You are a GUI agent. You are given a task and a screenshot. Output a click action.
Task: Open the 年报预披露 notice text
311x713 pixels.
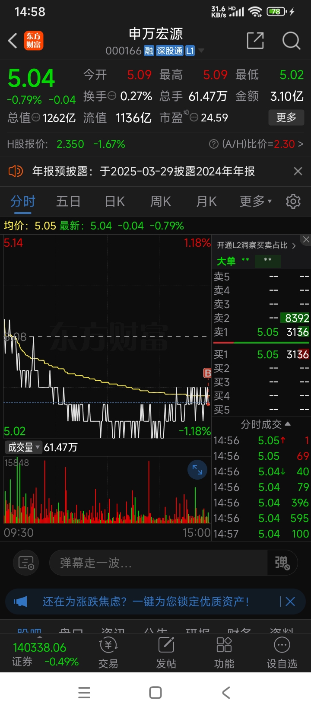pyautogui.click(x=143, y=172)
